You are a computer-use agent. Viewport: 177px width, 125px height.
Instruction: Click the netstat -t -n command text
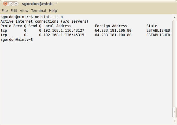coord(49,17)
